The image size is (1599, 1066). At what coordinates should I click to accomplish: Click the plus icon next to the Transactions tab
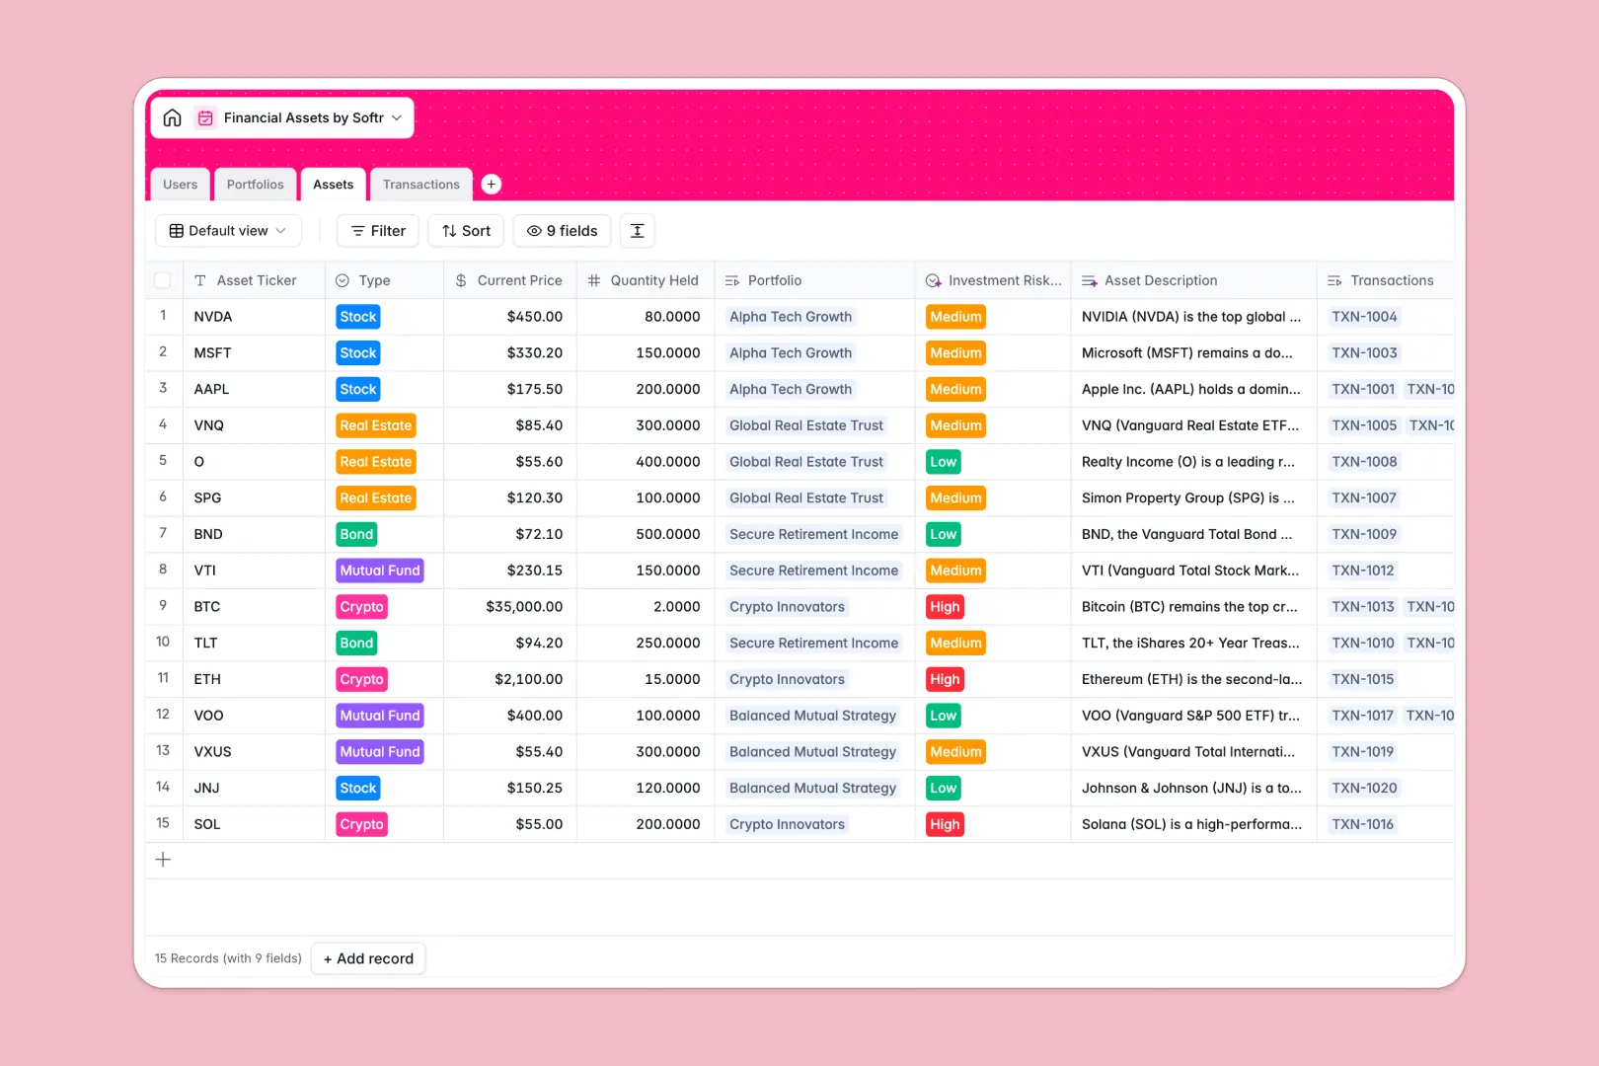491,184
